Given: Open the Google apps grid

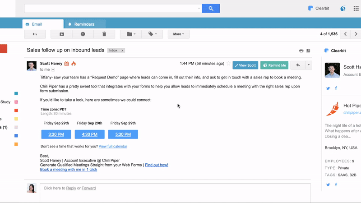Looking at the screenshot, I should [356, 9].
